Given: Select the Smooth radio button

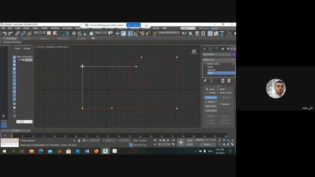Looking at the screenshot, I should [207, 93].
